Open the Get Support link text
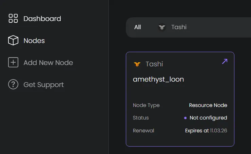The height and width of the screenshot is (154, 251). (43, 85)
